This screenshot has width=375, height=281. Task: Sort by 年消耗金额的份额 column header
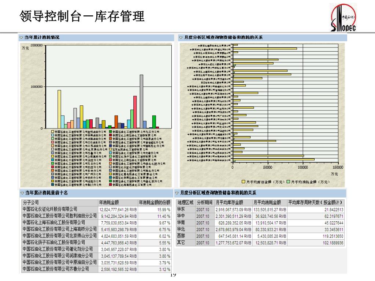155,203
